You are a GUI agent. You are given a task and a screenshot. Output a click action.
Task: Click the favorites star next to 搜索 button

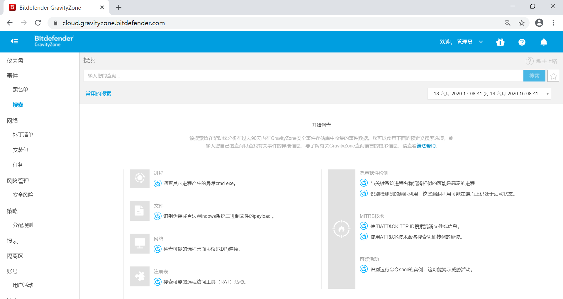coord(553,76)
